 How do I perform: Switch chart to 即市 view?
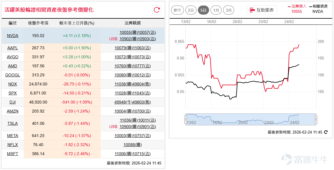(x=178, y=10)
